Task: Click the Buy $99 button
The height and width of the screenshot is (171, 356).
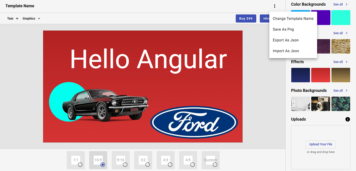Action: coord(246,18)
